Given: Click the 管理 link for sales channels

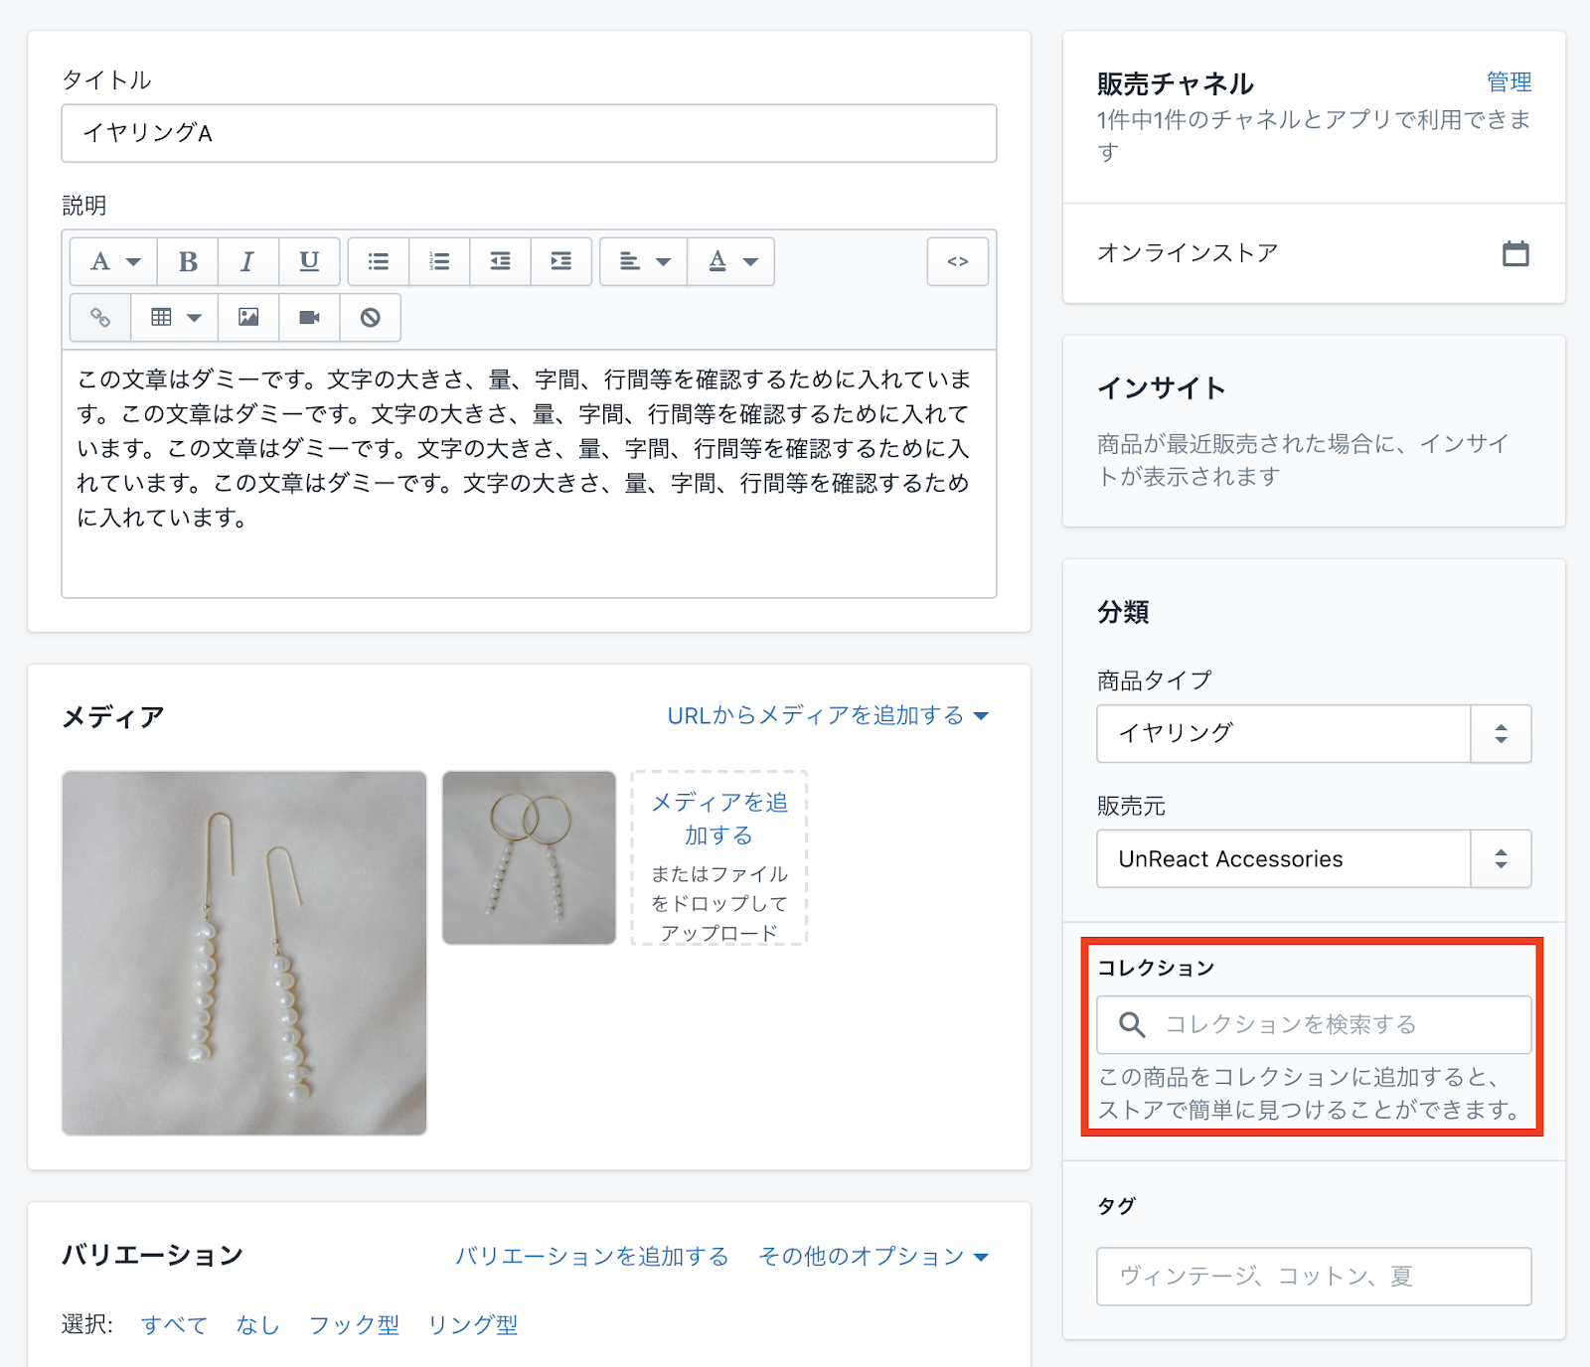Looking at the screenshot, I should (x=1508, y=82).
